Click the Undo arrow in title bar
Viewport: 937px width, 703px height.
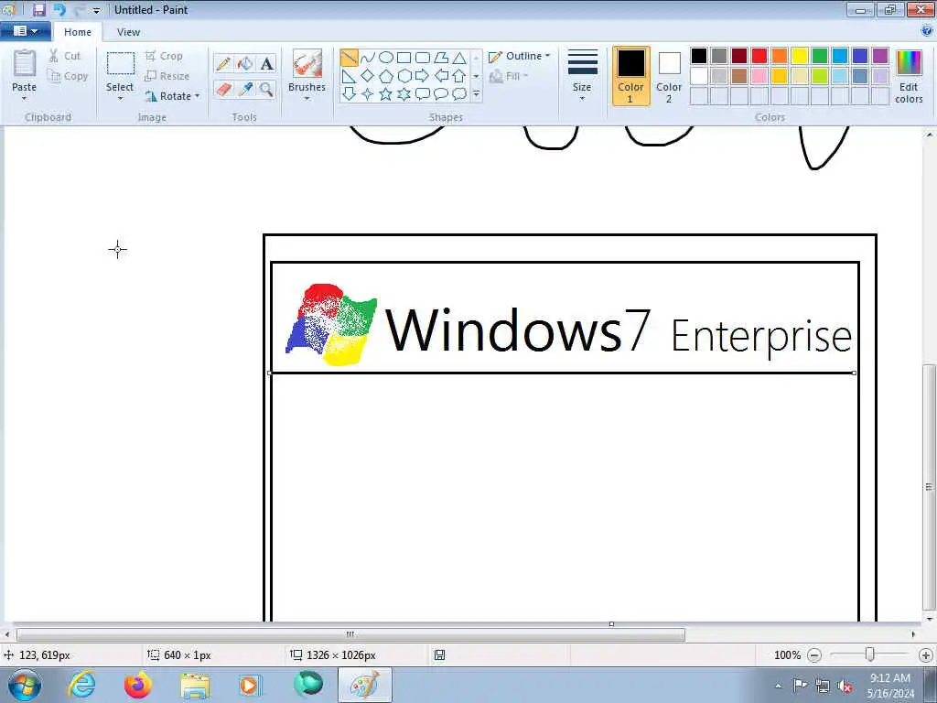click(59, 9)
